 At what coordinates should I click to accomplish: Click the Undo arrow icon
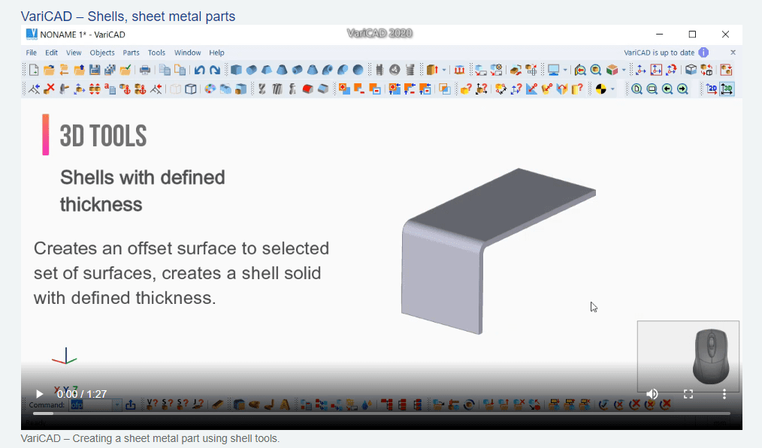tap(199, 70)
